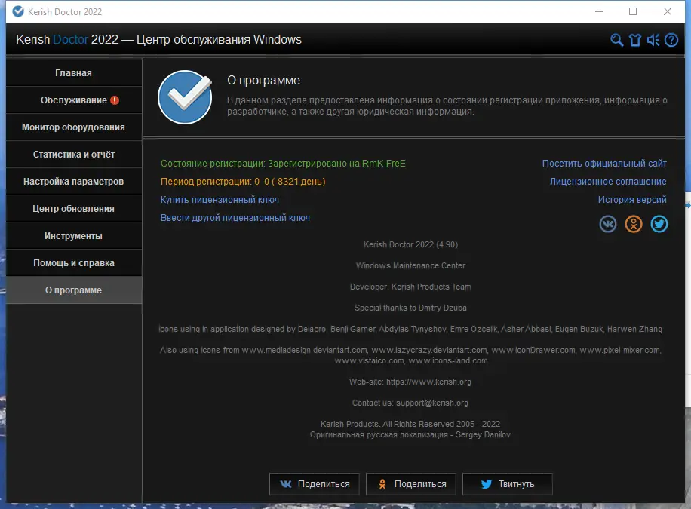Open Помощь и справка
The image size is (691, 509).
click(74, 263)
